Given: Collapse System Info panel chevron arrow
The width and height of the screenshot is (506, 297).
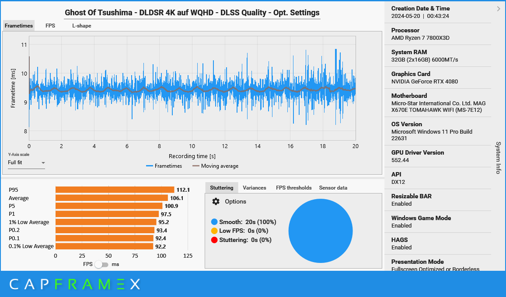Looking at the screenshot, I should tap(499, 9).
